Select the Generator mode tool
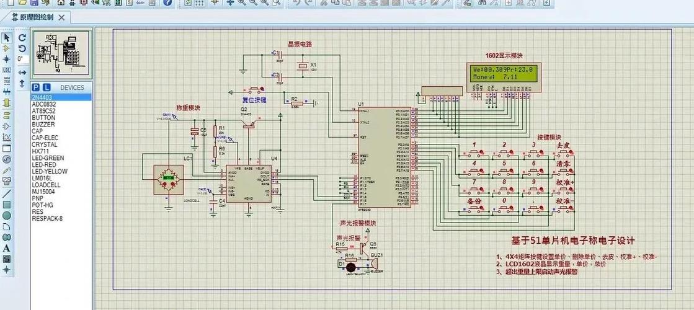The width and height of the screenshot is (694, 310). pyautogui.click(x=7, y=159)
